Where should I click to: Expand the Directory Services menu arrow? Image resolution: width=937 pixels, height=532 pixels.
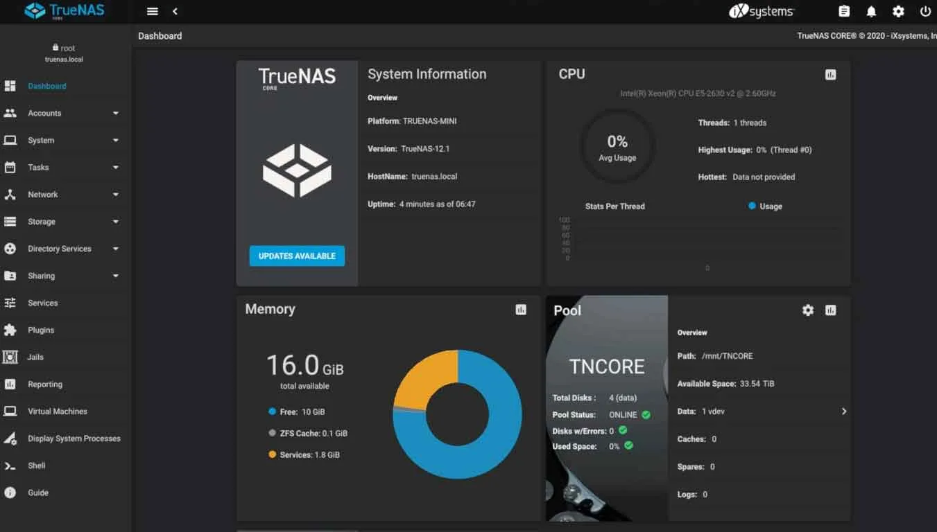(x=116, y=249)
